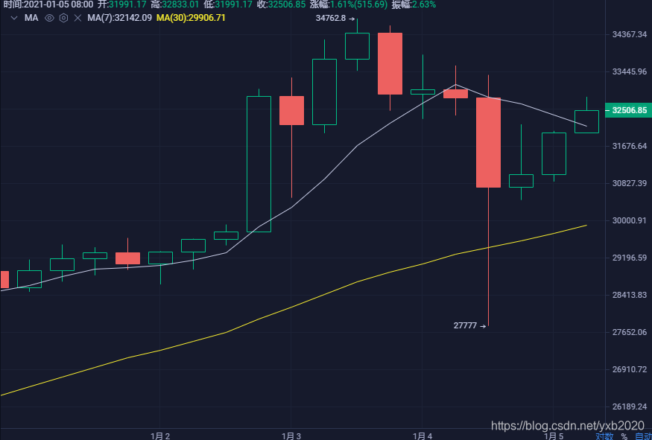
Task: Collapse the MA indicator legend chevron
Action: (14, 18)
